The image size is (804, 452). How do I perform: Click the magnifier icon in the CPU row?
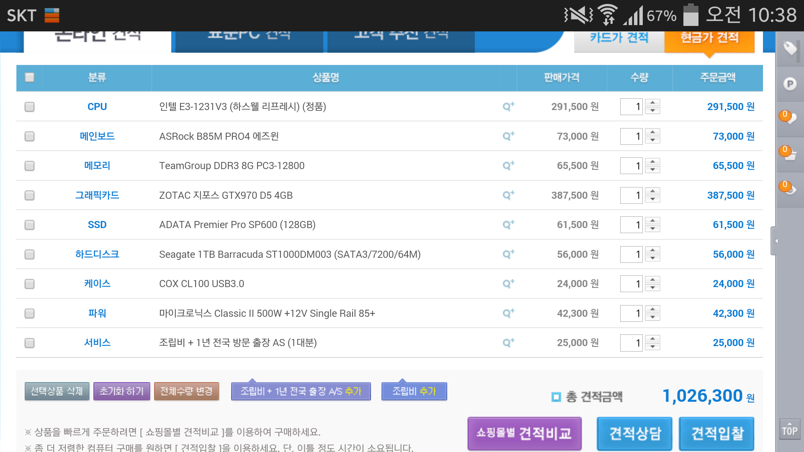point(508,107)
